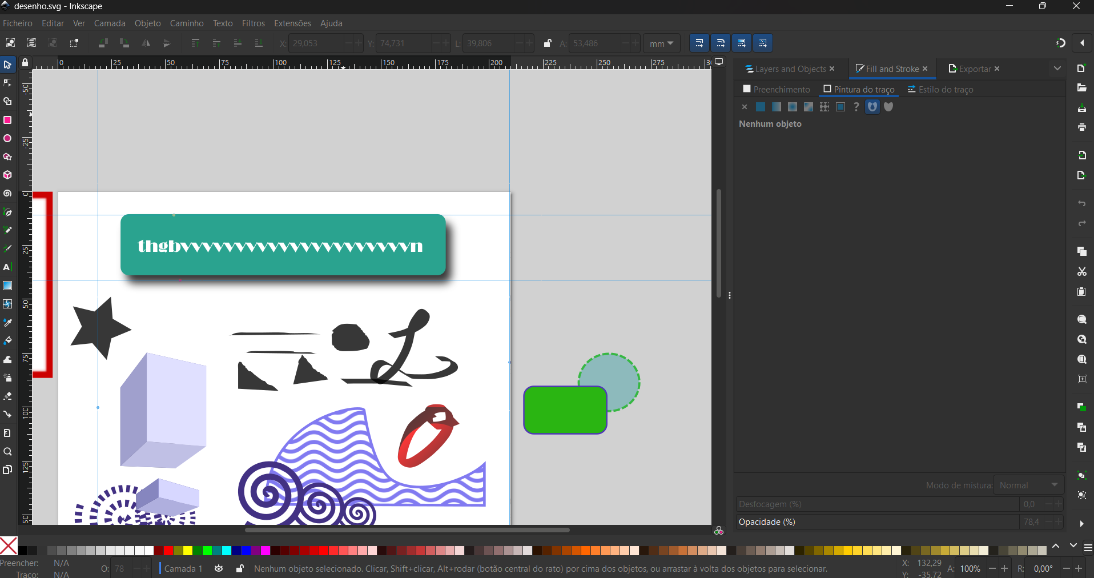Pick the cyan palette swatch
Image resolution: width=1094 pixels, height=578 pixels.
tap(227, 551)
